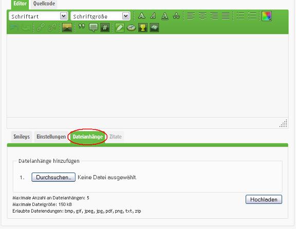This screenshot has width=296, height=229.
Task: Apply bold text formatting
Action: pos(142,16)
